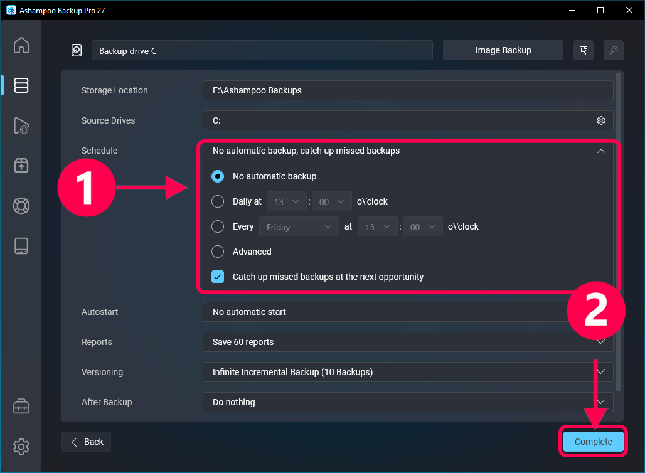
Task: Expand the Save 60 reports dropdown
Action: (x=408, y=343)
